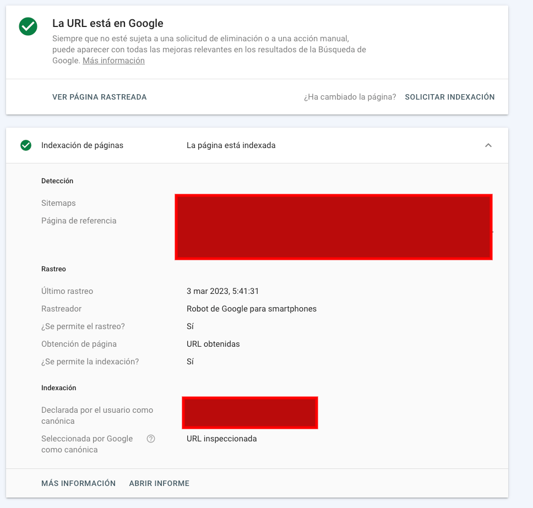Open help icon for Seleccionada por Google
The image size is (533, 508).
click(x=151, y=439)
